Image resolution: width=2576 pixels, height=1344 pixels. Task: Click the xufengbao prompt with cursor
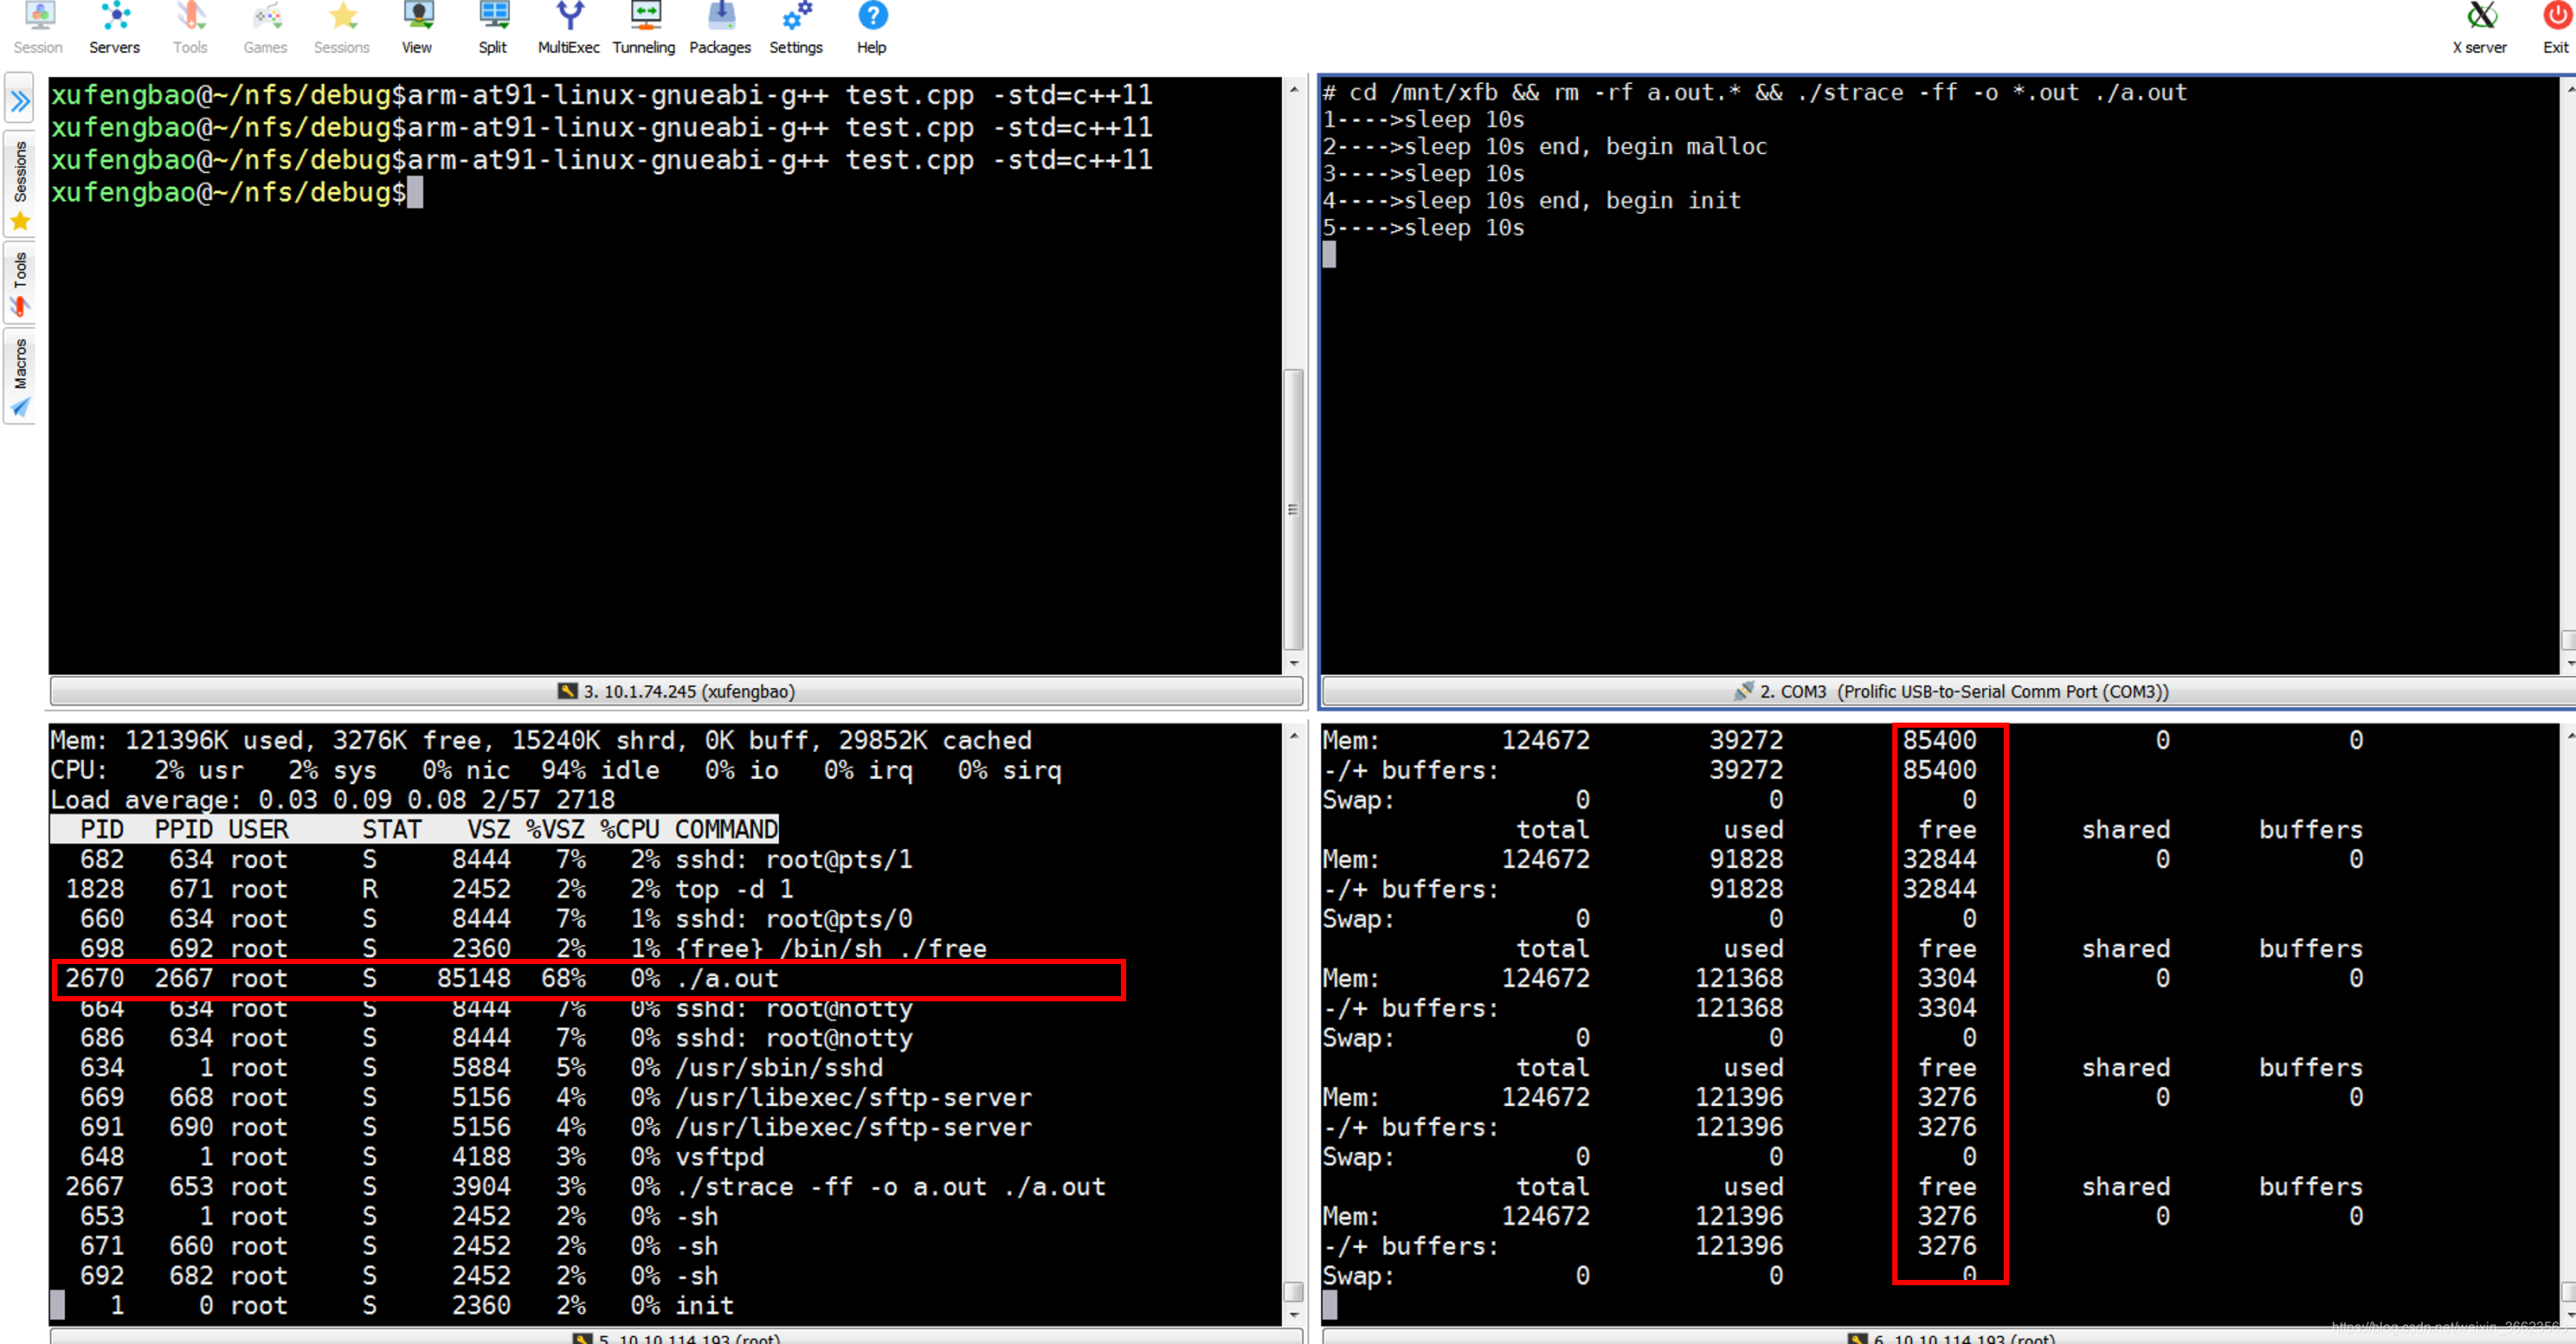point(237,192)
